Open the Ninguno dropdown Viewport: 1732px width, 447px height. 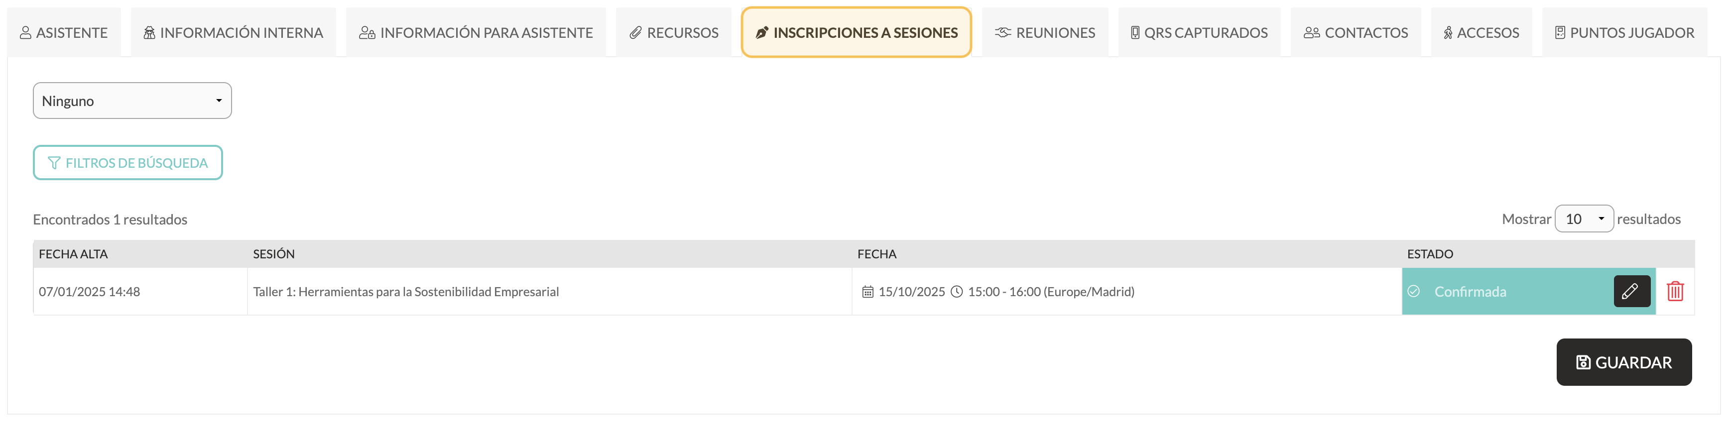point(132,101)
